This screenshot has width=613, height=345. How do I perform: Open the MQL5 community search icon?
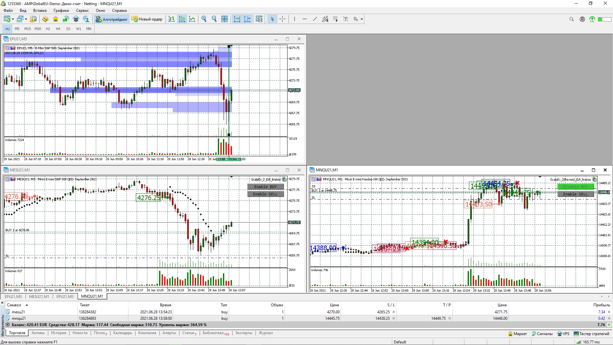(x=86, y=19)
